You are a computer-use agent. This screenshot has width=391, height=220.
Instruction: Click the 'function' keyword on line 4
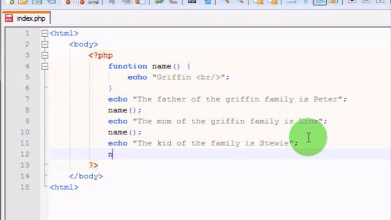tap(128, 66)
